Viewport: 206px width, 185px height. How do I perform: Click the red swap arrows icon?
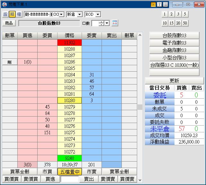click(x=115, y=23)
